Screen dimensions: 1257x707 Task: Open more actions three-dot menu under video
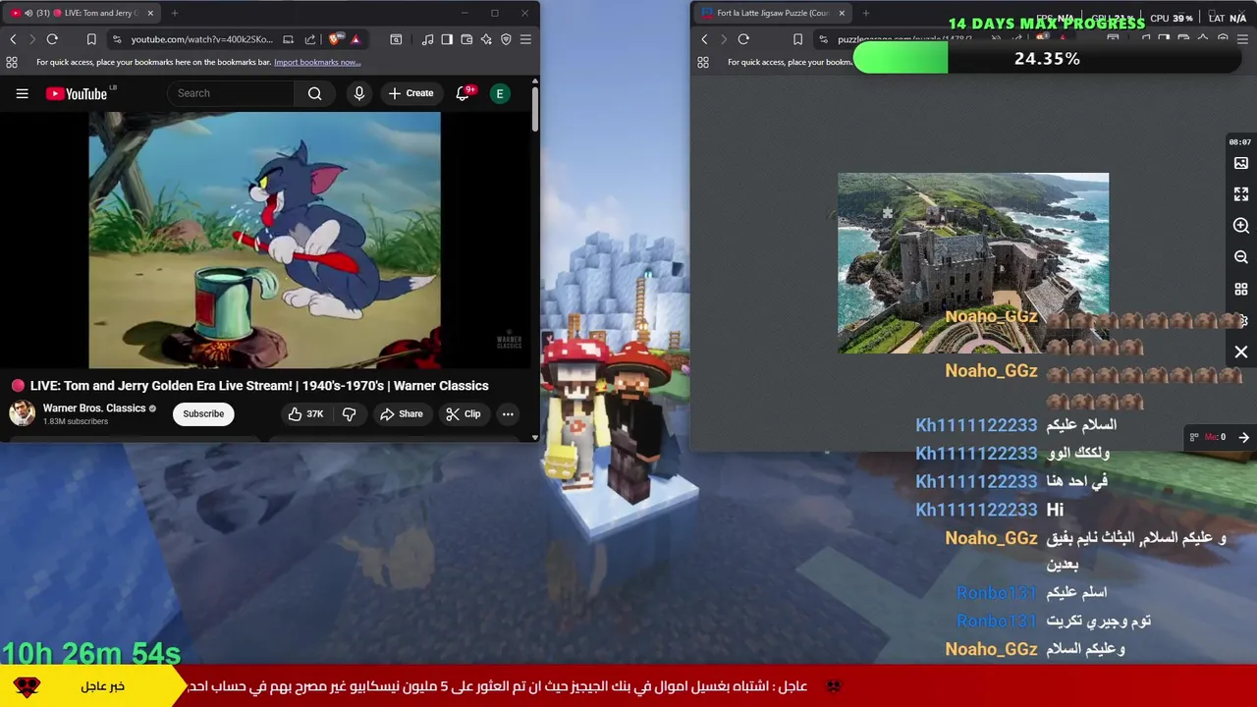point(508,413)
